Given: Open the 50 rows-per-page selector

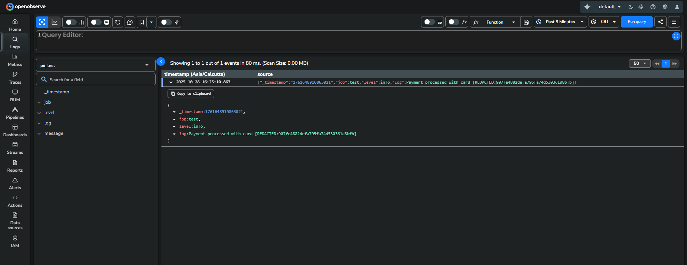Looking at the screenshot, I should (639, 63).
